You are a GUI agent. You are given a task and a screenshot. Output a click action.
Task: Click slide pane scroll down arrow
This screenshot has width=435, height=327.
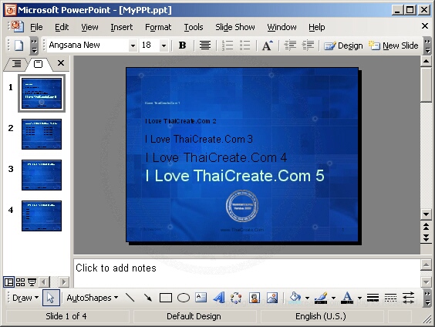(426, 214)
